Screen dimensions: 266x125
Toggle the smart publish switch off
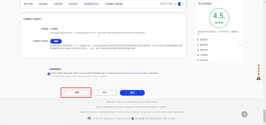click(181, 4)
